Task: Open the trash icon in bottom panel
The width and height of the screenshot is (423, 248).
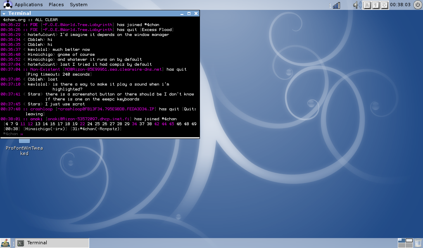Action: pyautogui.click(x=418, y=243)
